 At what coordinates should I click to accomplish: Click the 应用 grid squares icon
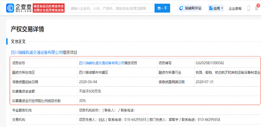tap(211, 8)
